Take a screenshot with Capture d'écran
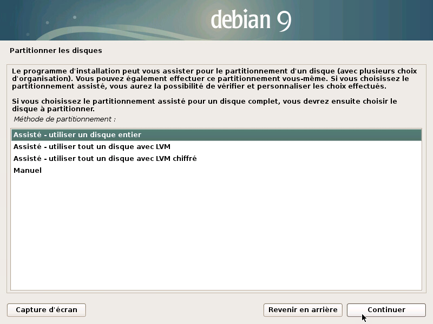This screenshot has width=433, height=324. (47, 310)
